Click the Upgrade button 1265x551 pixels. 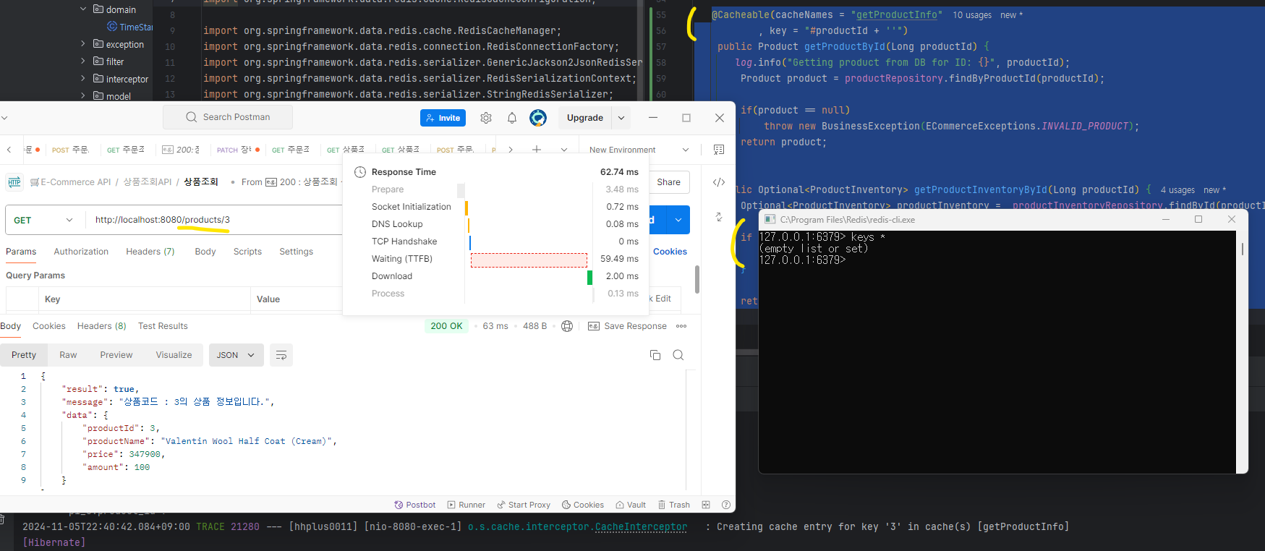click(584, 118)
